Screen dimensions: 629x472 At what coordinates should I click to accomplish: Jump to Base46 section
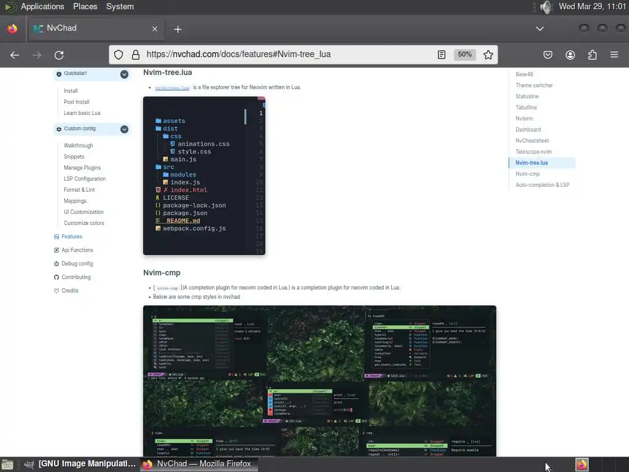pyautogui.click(x=524, y=74)
